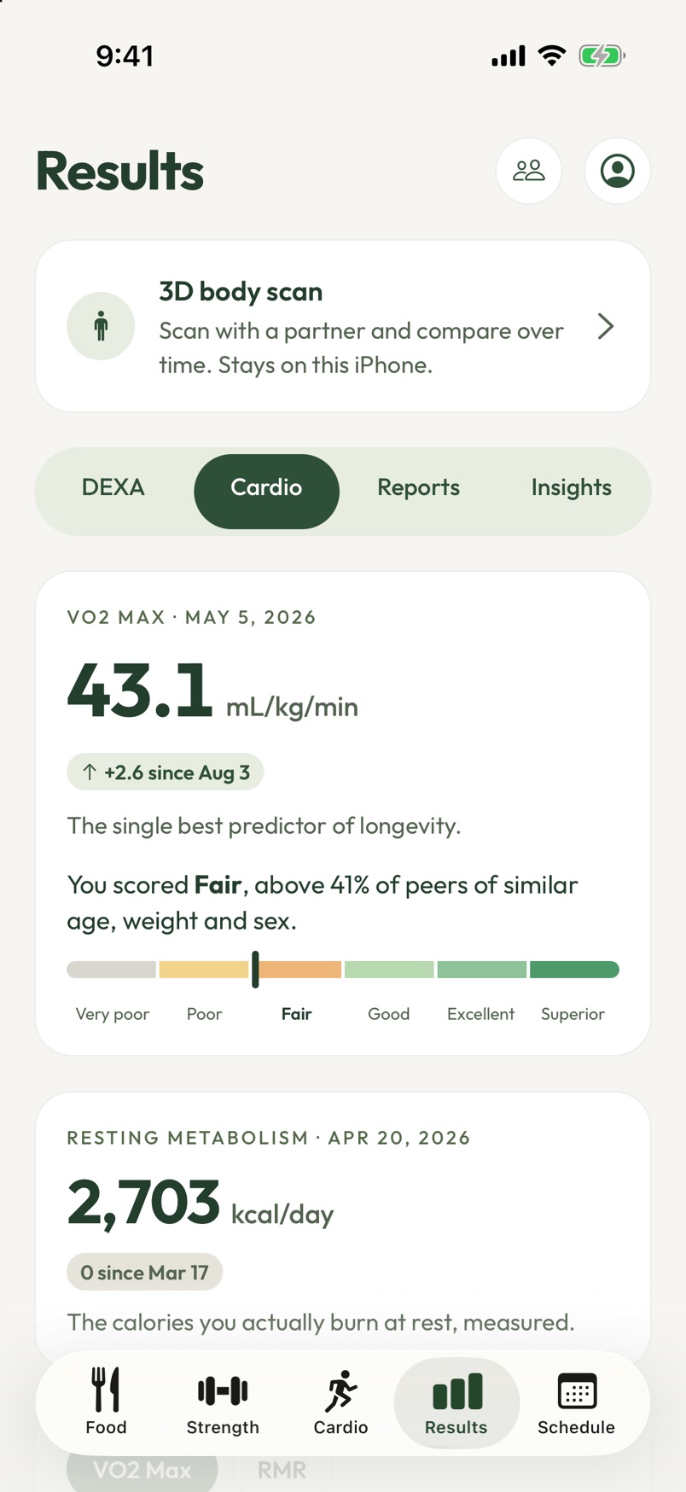
Task: Select the Cardio segment pill
Action: pyautogui.click(x=266, y=491)
